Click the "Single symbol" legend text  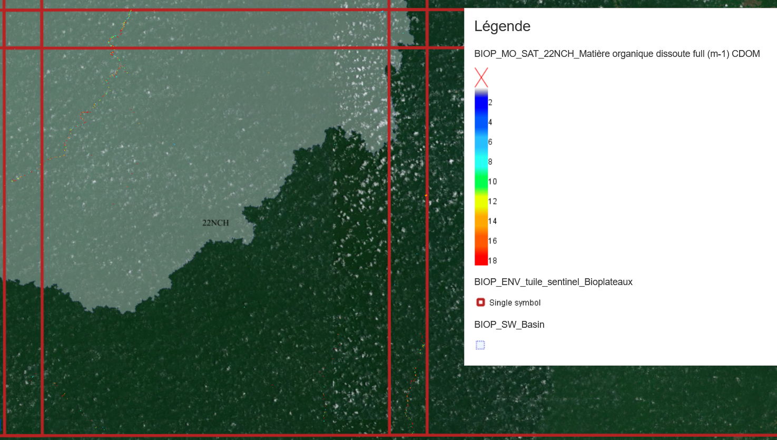(515, 303)
